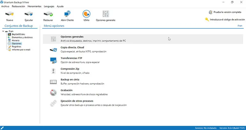Open the Ayuda menu
The height and width of the screenshot is (130, 246).
point(60,6)
